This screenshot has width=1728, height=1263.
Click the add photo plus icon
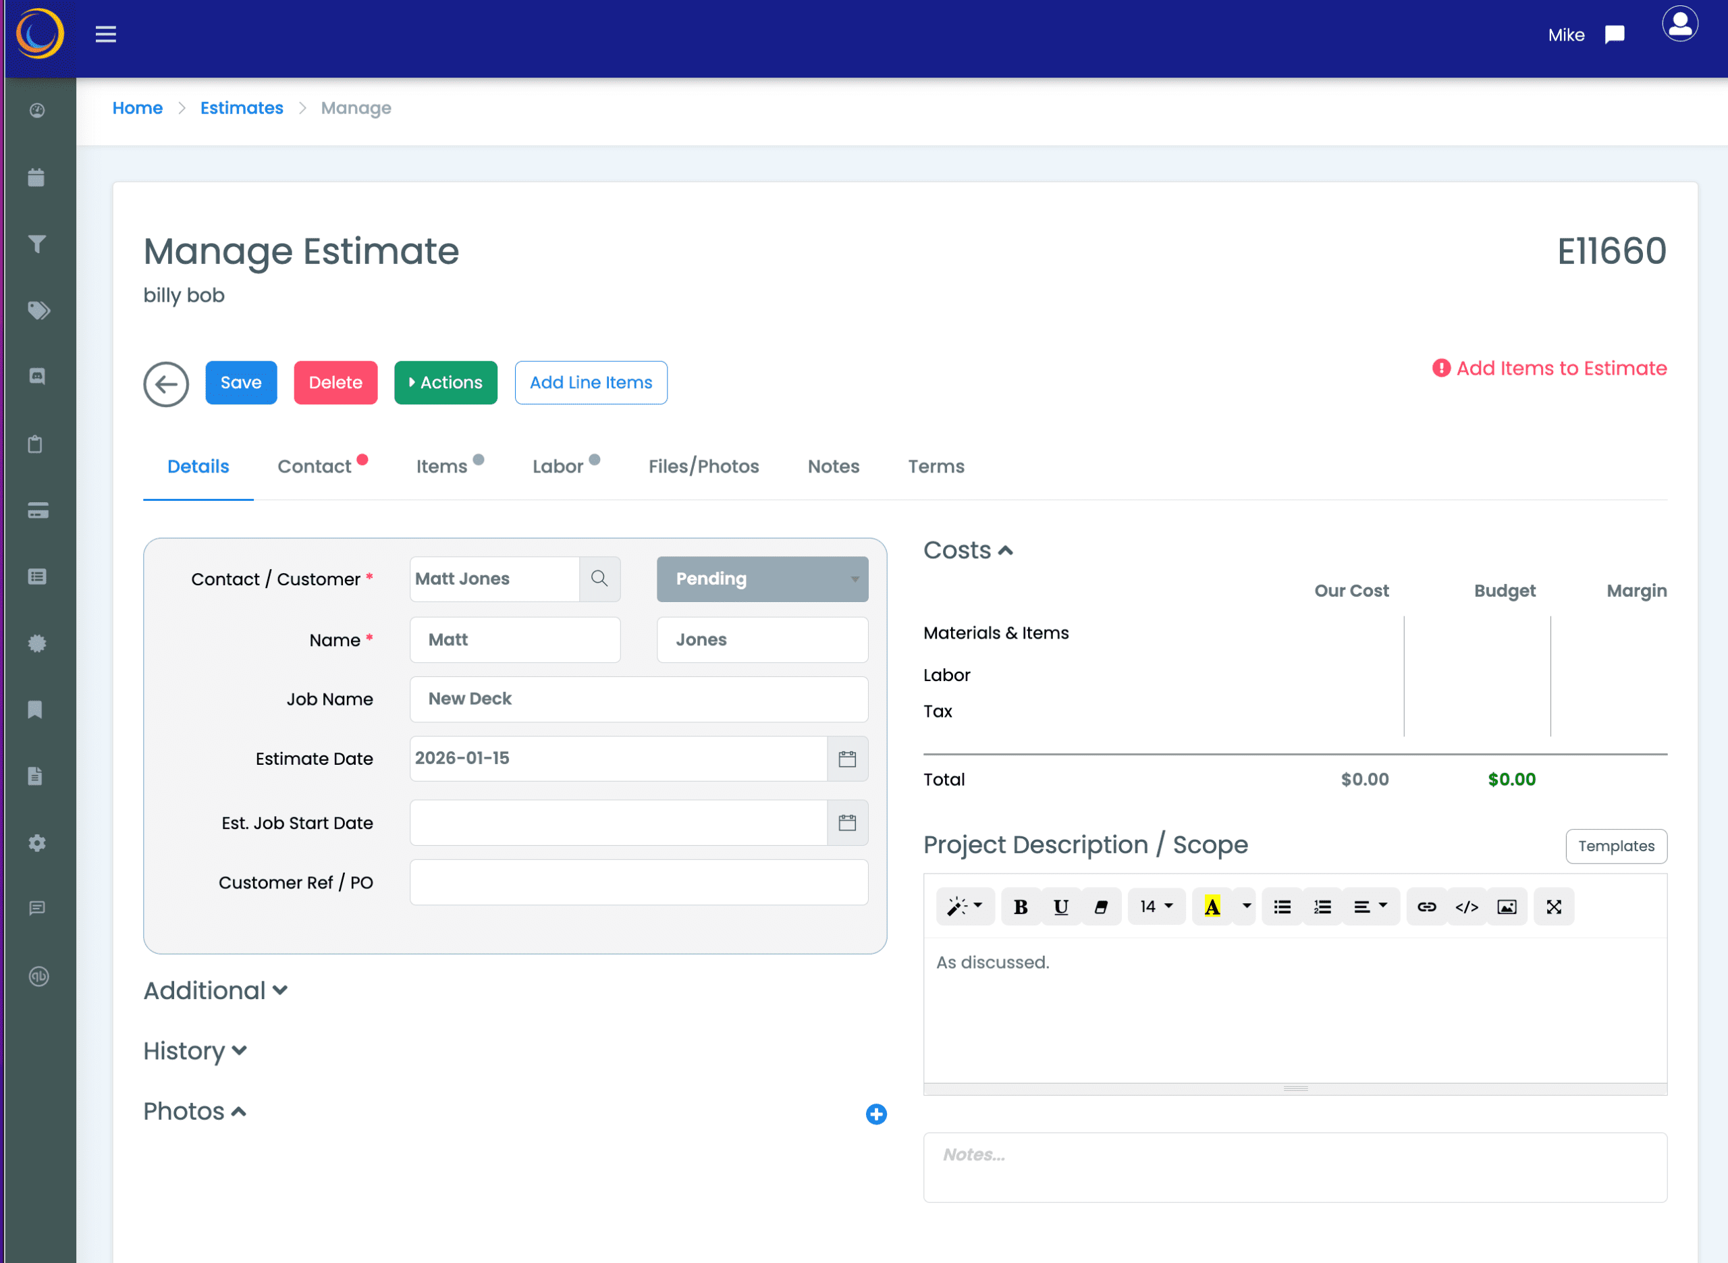click(x=876, y=1114)
